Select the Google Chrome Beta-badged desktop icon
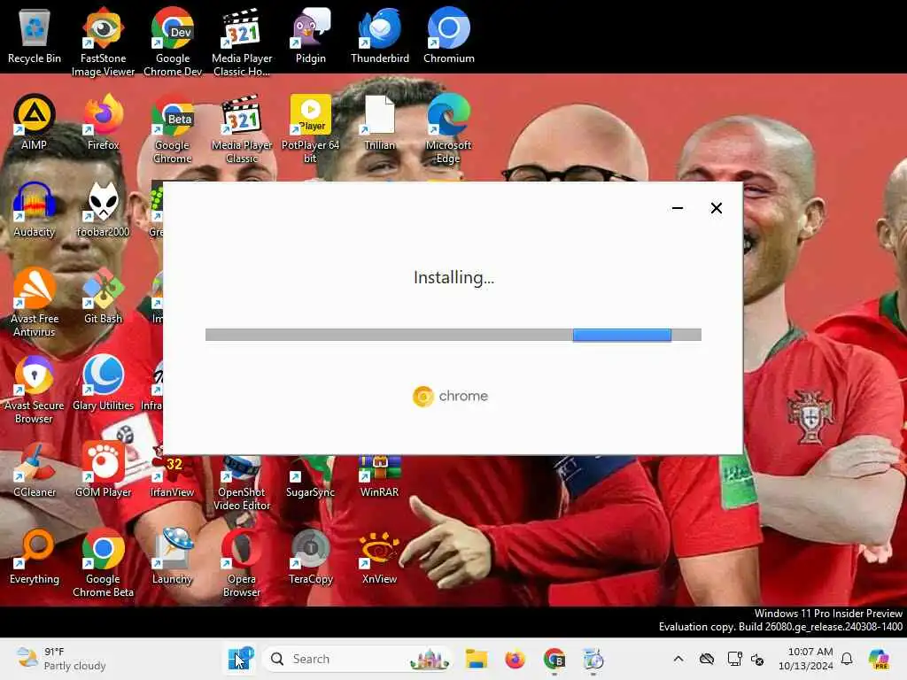Viewport: 907px width, 680px height. click(x=173, y=128)
